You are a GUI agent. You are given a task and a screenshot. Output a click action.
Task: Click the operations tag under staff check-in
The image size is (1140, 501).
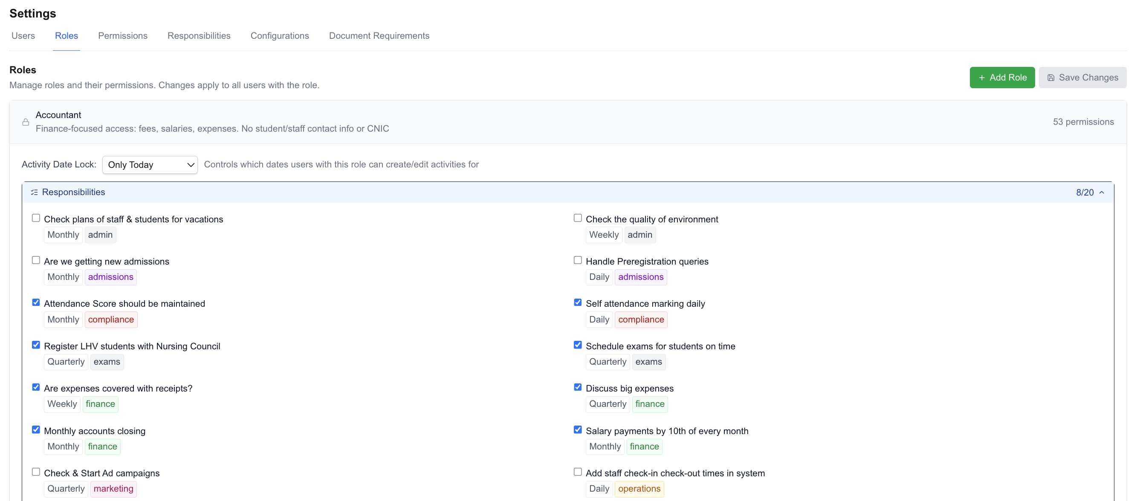[639, 489]
